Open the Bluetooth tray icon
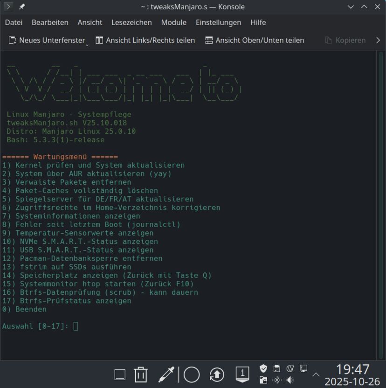 pos(276,380)
